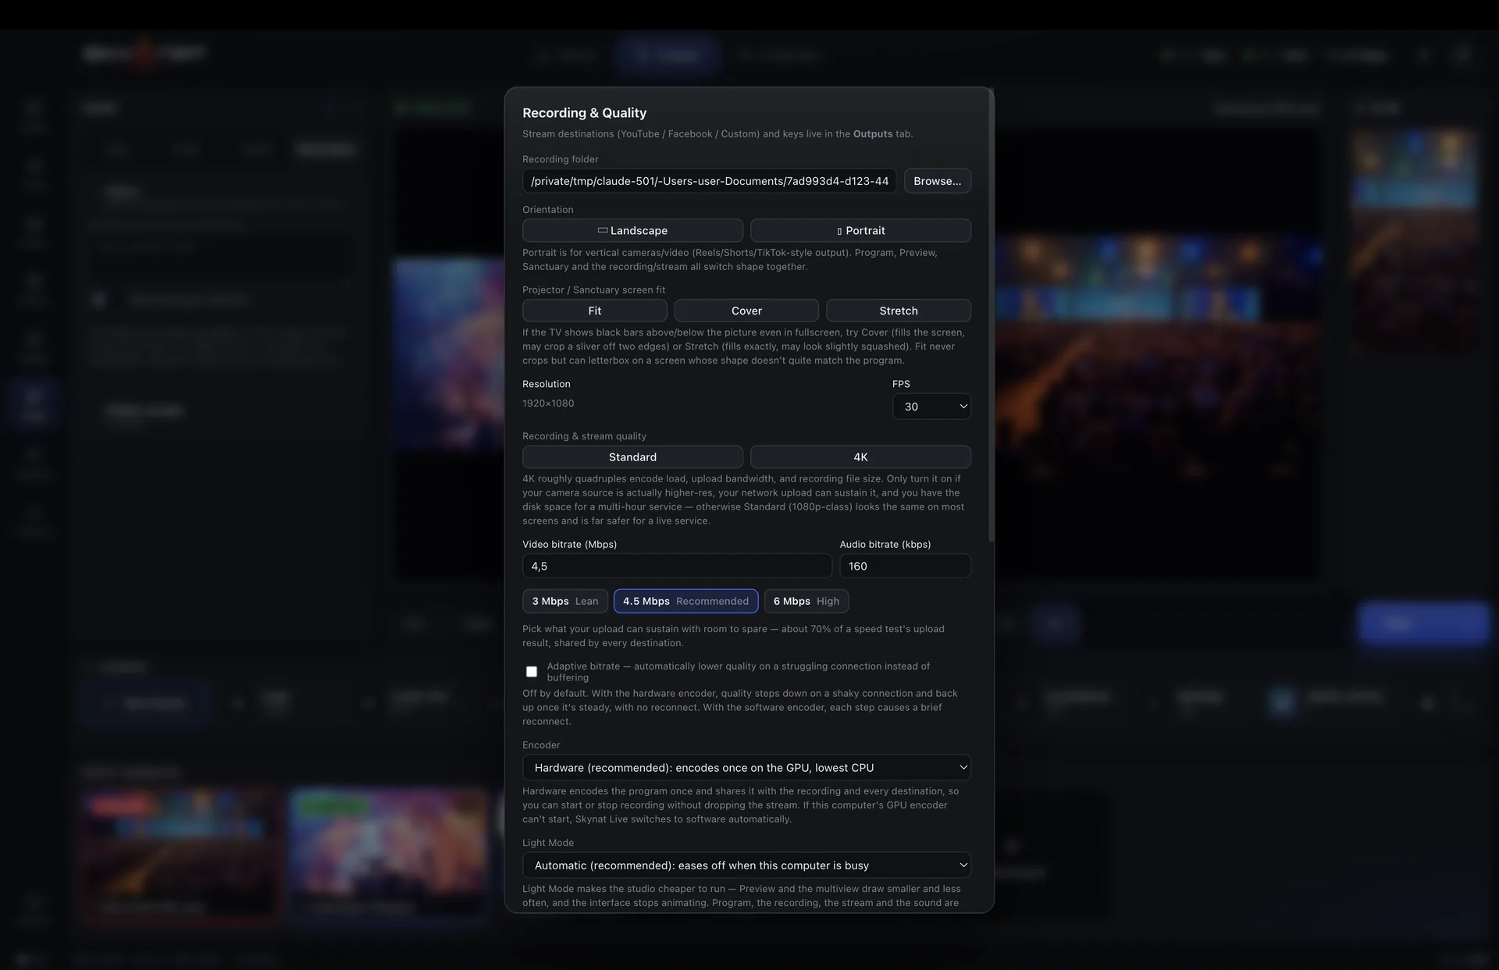Click the Recording & Quality heading
Image resolution: width=1499 pixels, height=970 pixels.
click(x=584, y=113)
